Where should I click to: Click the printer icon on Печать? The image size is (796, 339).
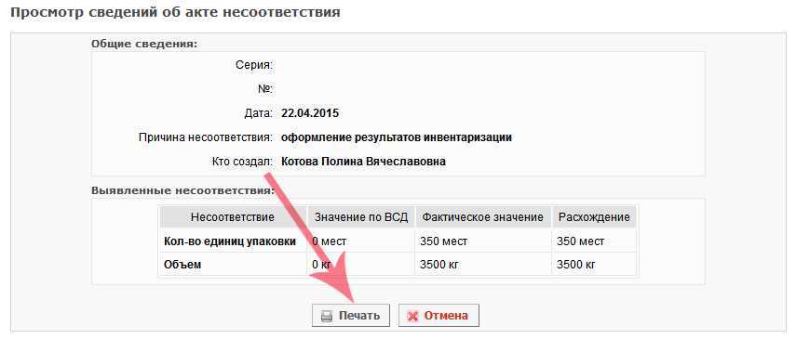pos(327,316)
